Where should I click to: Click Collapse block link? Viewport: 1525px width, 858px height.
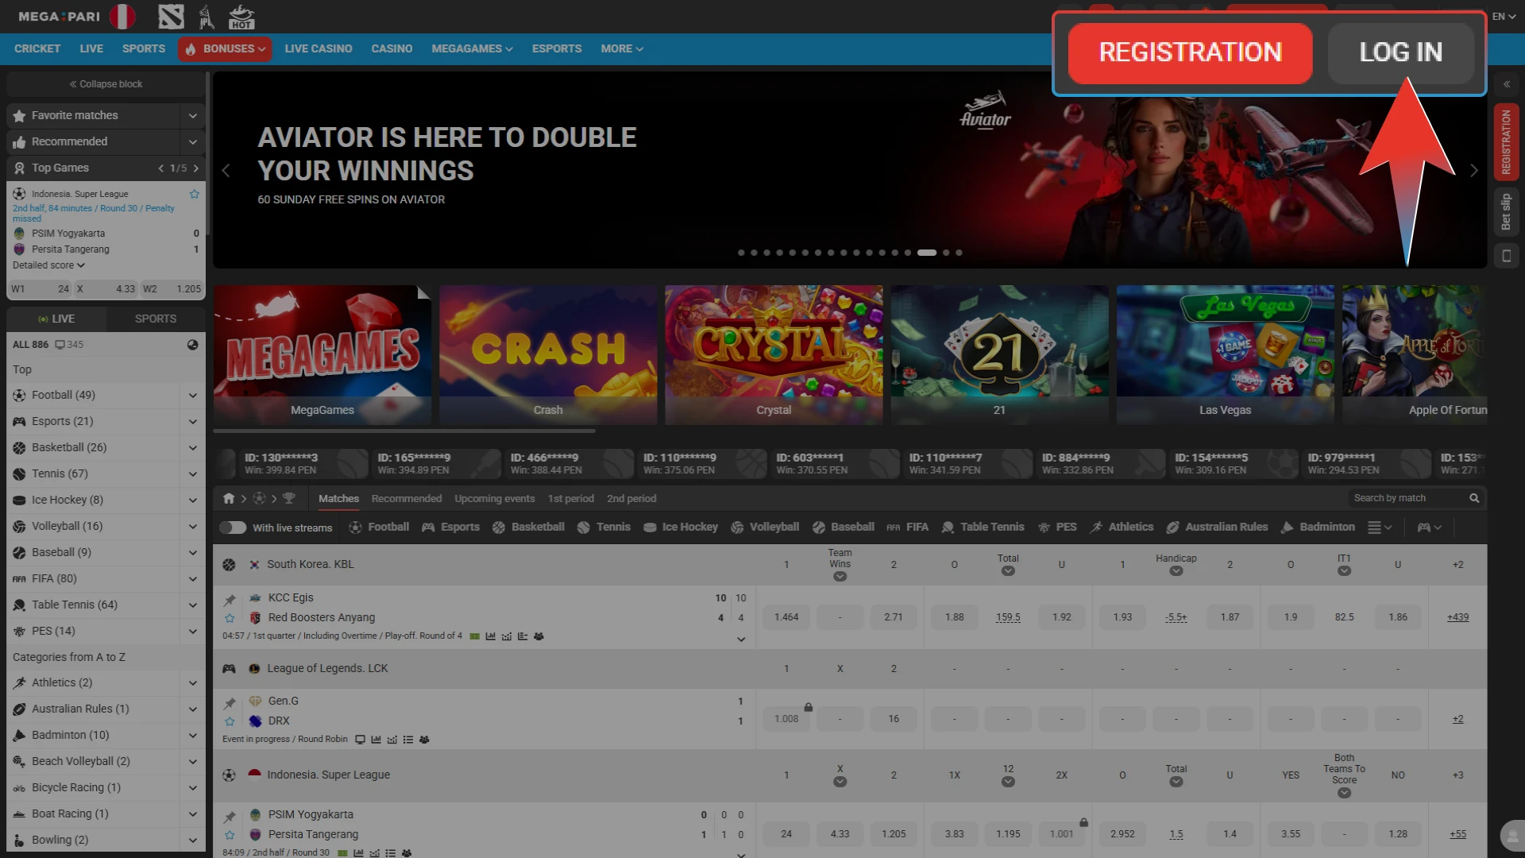tap(106, 84)
